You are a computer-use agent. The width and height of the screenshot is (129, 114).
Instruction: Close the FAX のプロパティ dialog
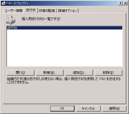(x=125, y=3)
